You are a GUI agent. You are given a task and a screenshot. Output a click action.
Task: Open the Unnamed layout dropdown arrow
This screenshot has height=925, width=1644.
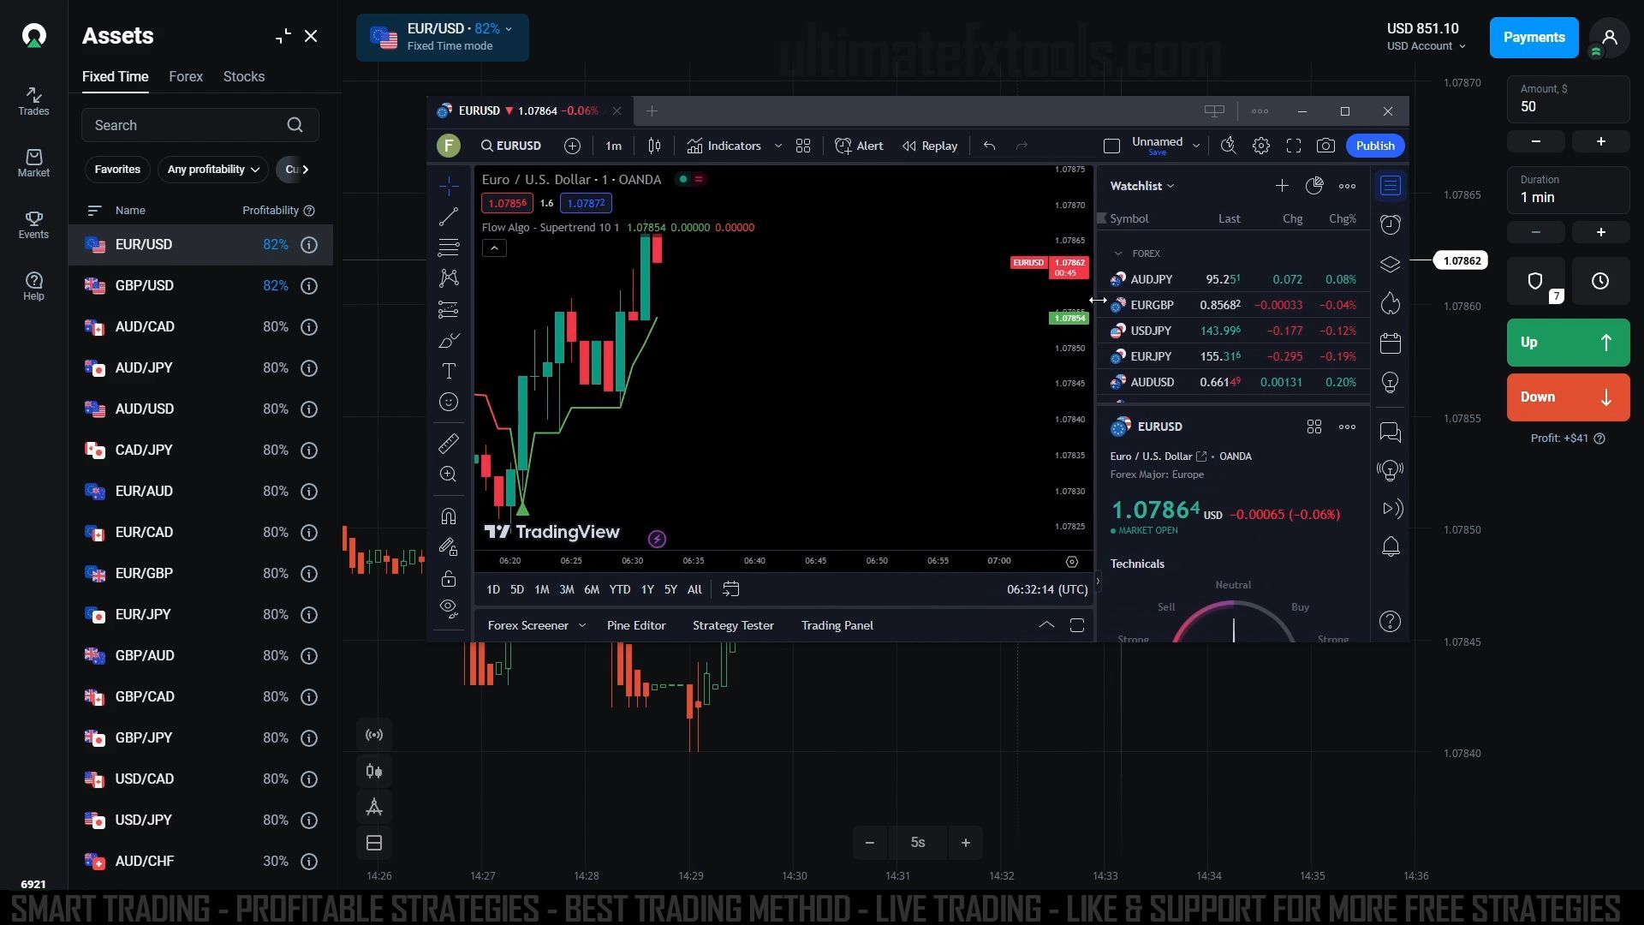pyautogui.click(x=1196, y=146)
